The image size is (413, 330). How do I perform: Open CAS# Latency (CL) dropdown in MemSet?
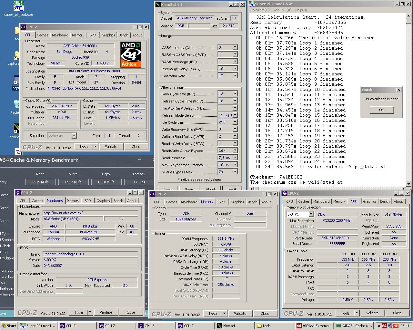click(x=235, y=47)
